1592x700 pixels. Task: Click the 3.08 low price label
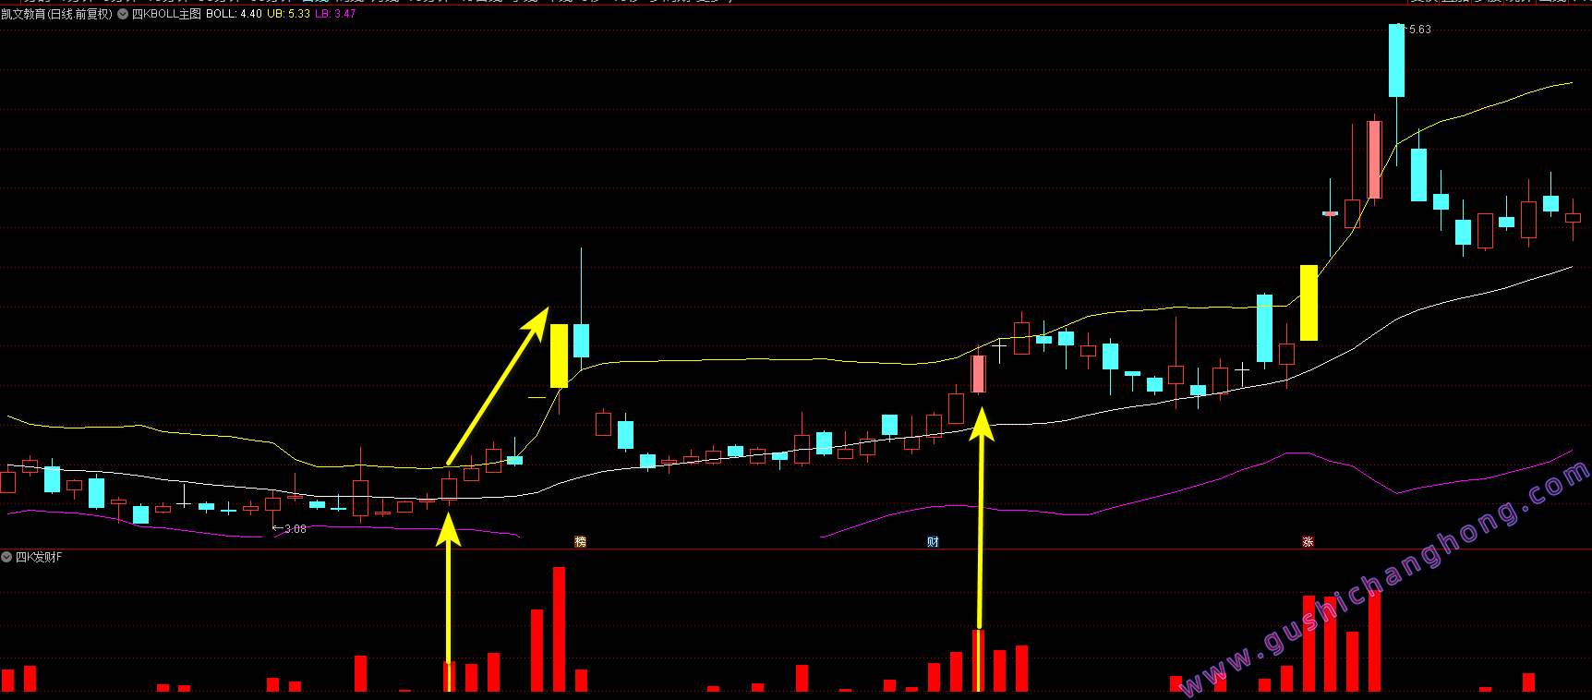295,528
